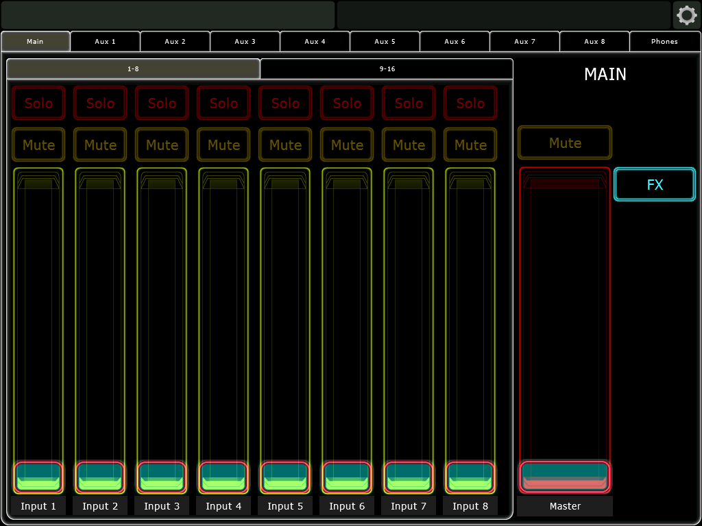The image size is (702, 526).
Task: Select the 1-8 channel bank tab
Action: [x=134, y=69]
